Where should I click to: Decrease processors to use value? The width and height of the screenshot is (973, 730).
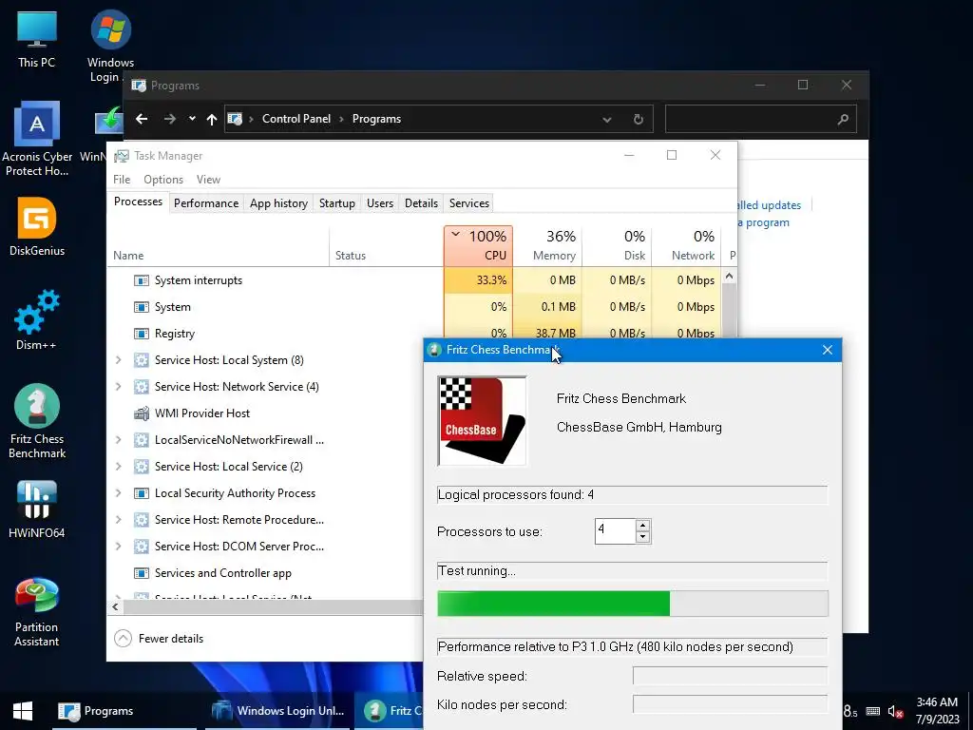[x=643, y=537]
